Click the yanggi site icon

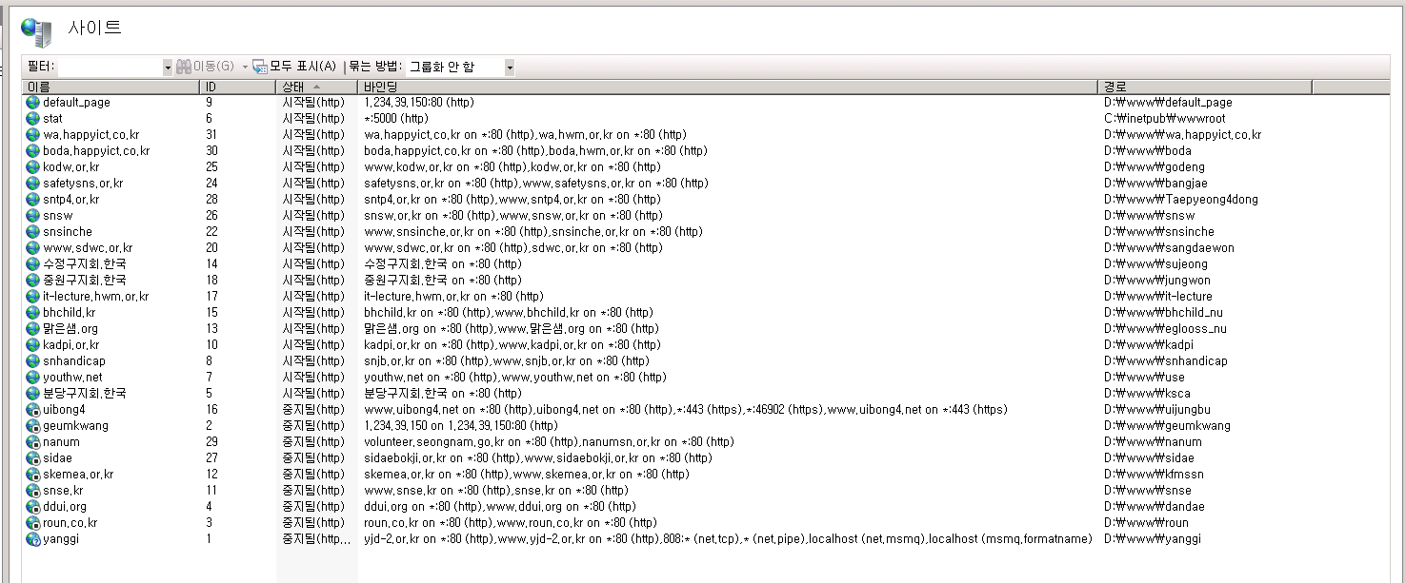(33, 538)
